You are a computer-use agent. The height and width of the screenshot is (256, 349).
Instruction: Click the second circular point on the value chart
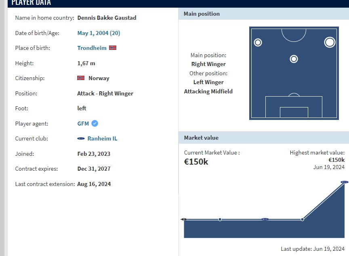point(220,219)
